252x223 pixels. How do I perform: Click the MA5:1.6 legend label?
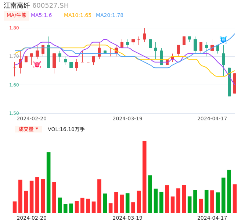click(41, 15)
